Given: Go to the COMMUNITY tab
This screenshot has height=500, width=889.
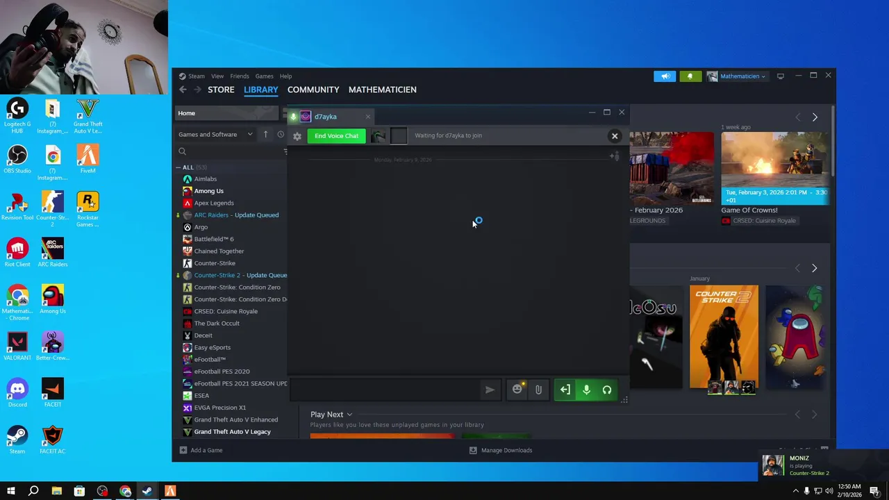Looking at the screenshot, I should click(x=313, y=90).
